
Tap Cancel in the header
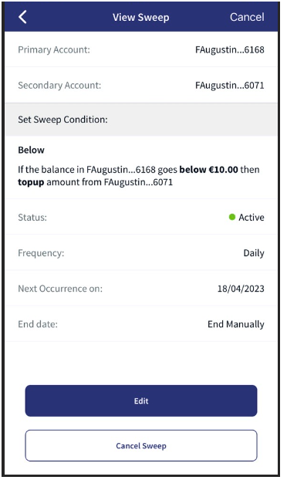click(247, 17)
